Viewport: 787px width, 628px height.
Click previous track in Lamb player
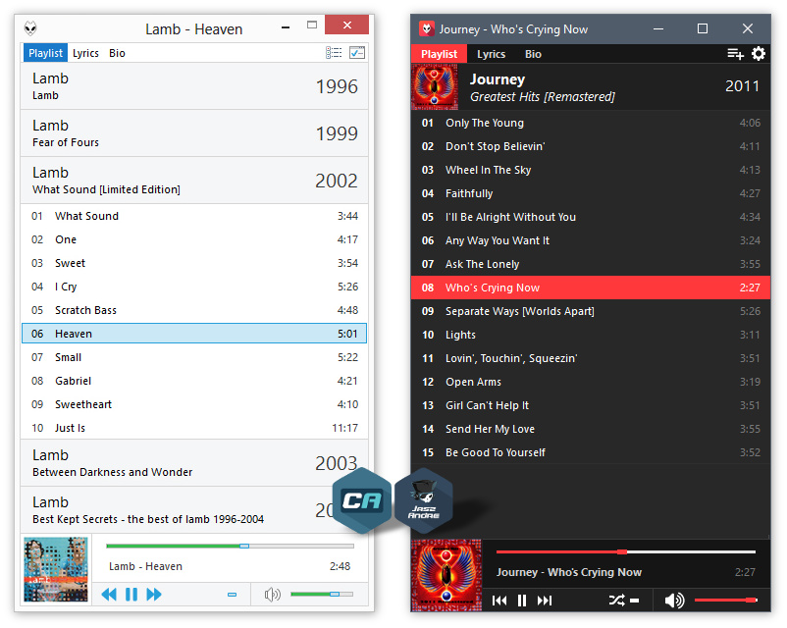(x=109, y=595)
